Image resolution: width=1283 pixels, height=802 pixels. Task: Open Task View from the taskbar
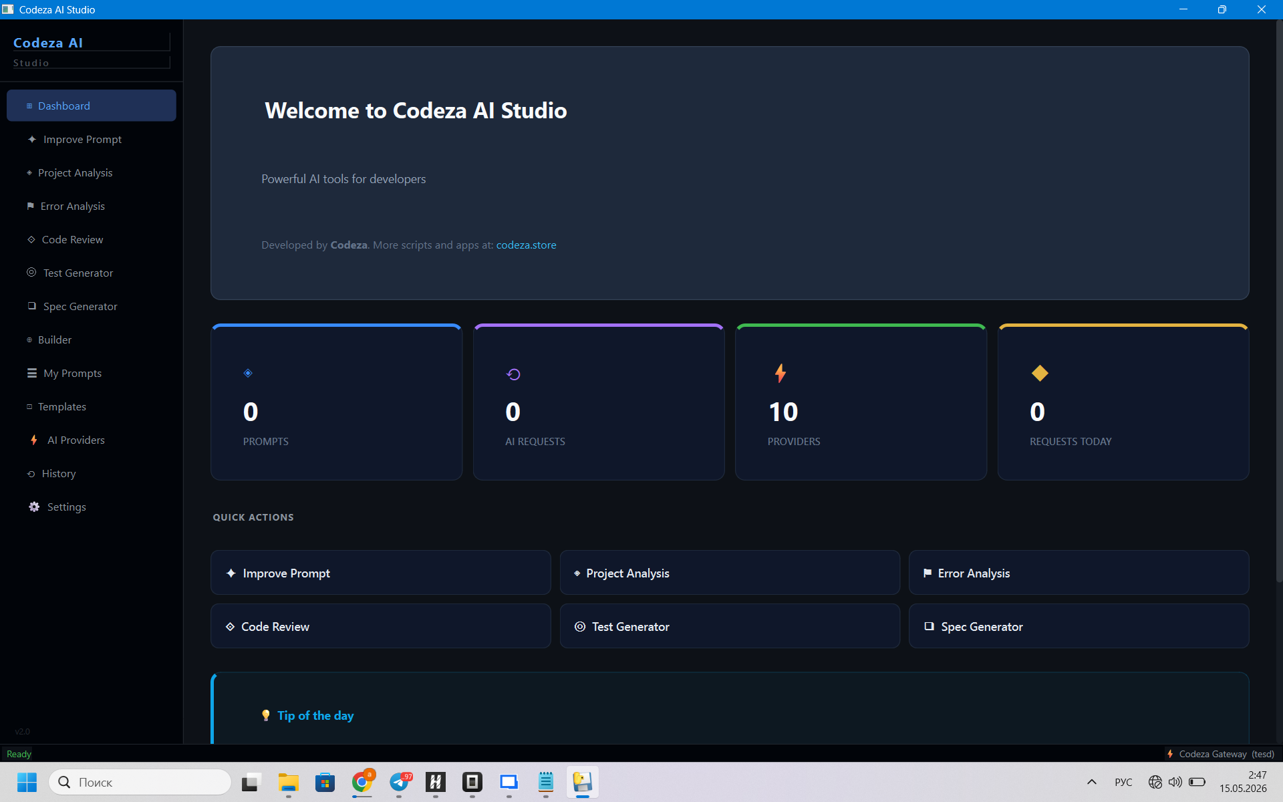(251, 782)
